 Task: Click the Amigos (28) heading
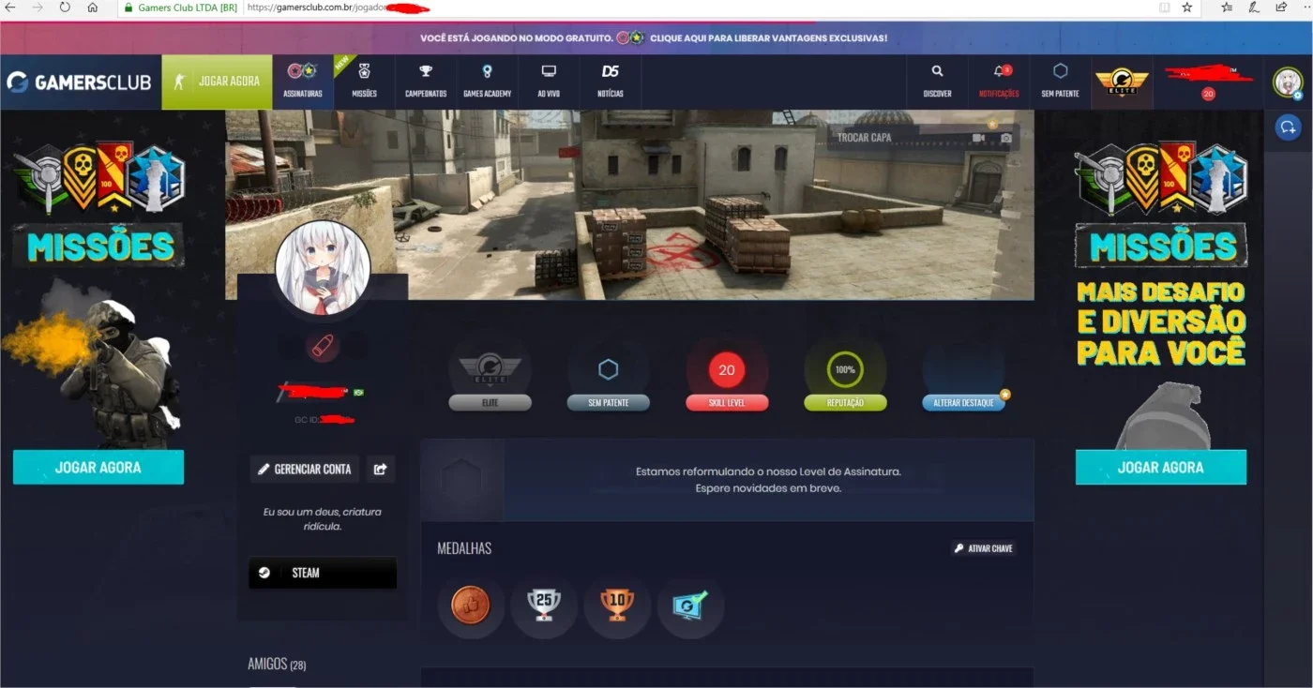click(277, 664)
